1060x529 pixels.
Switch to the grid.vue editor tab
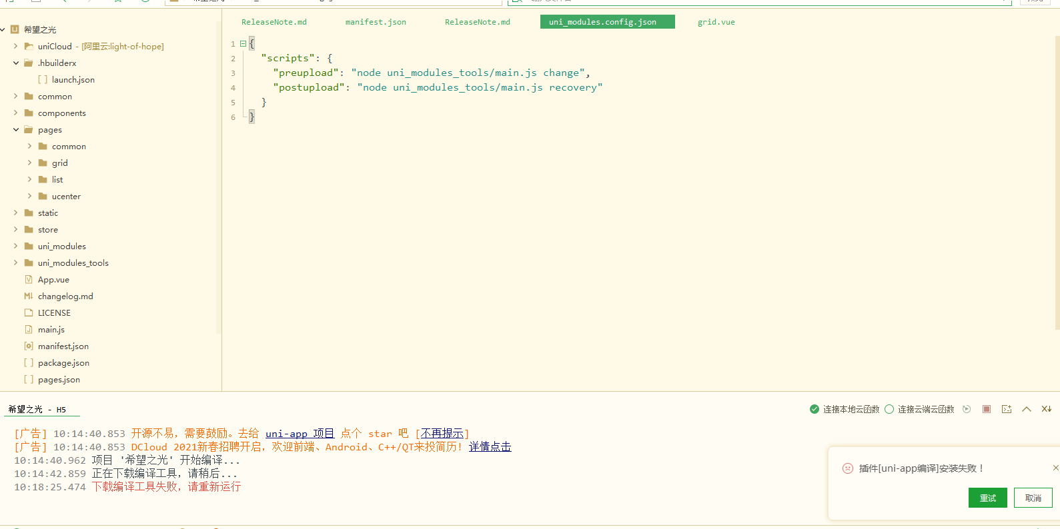point(716,22)
